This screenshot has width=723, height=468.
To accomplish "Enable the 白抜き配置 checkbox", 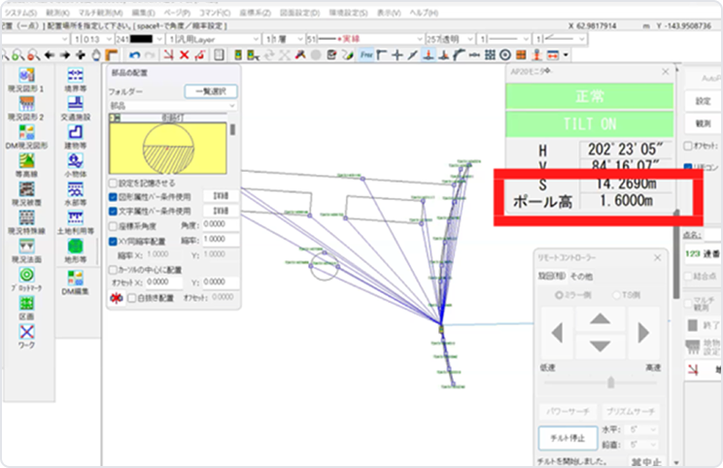I will click(132, 298).
